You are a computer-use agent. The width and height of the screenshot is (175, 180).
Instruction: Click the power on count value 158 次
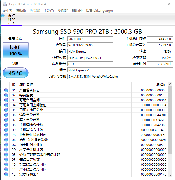point(160,58)
